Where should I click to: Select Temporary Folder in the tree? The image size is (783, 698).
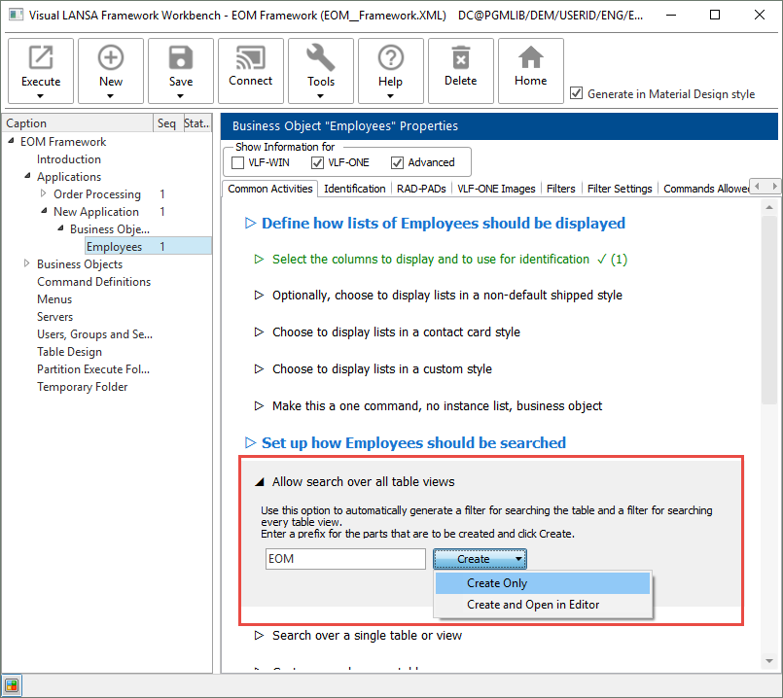(x=83, y=386)
